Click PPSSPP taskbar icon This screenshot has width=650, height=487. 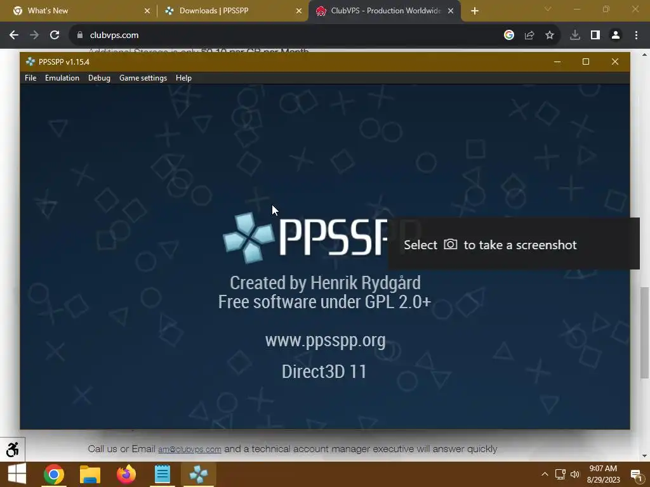pyautogui.click(x=198, y=474)
